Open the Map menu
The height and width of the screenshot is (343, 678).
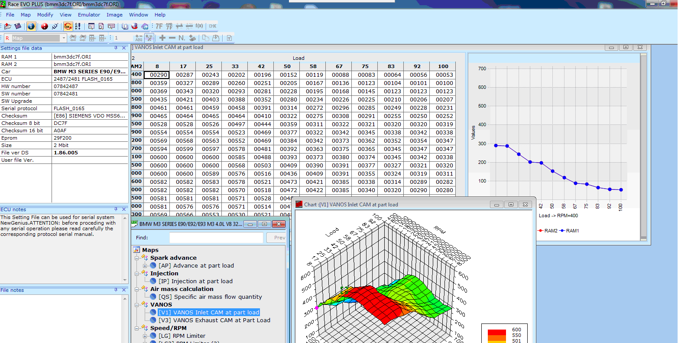pyautogui.click(x=26, y=15)
